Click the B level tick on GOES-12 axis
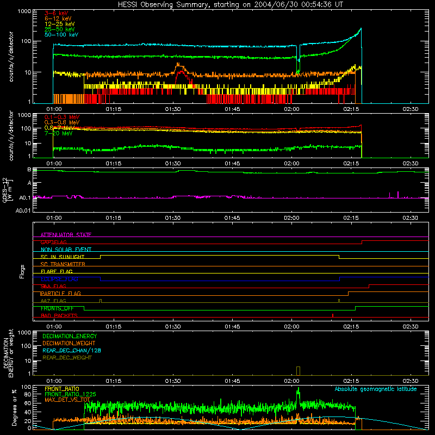The image size is (435, 435). click(x=29, y=170)
